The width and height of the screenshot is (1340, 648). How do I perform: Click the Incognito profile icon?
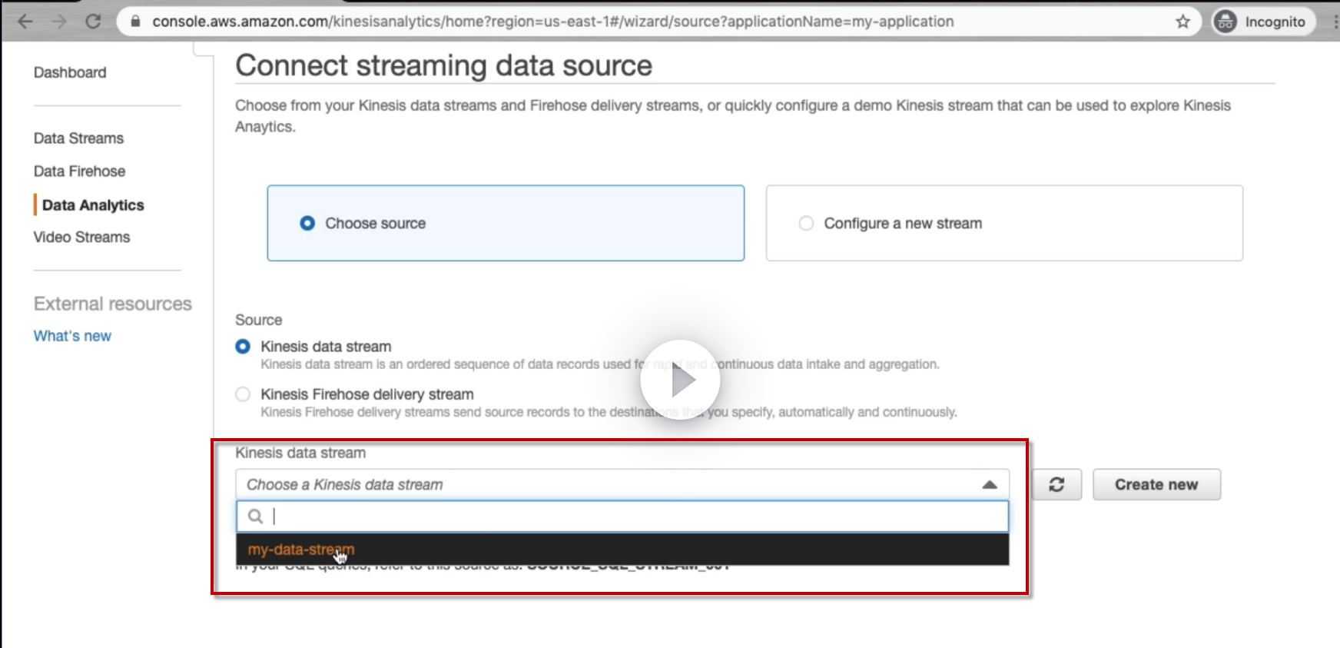[1225, 22]
